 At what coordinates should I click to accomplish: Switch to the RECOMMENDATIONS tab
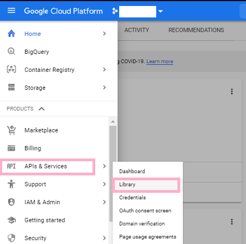tap(196, 30)
